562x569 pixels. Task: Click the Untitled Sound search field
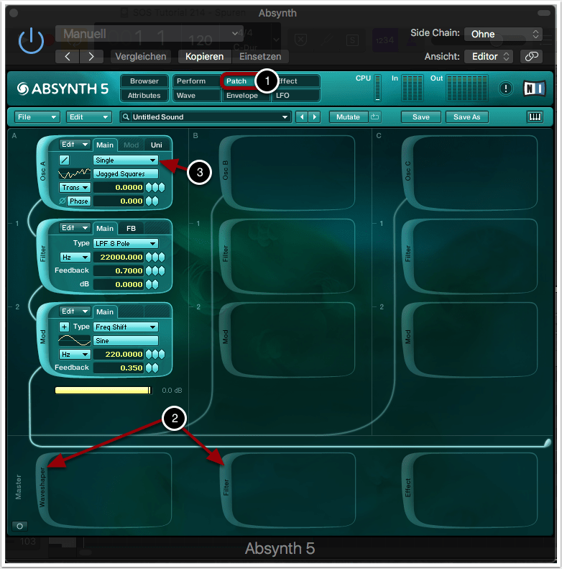click(205, 117)
